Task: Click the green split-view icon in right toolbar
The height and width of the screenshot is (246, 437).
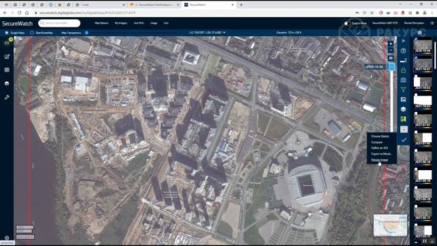Action: tap(404, 119)
